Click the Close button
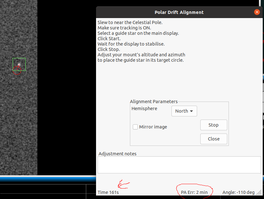 click(x=214, y=139)
